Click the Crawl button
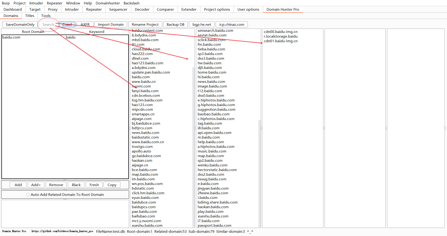 click(67, 24)
